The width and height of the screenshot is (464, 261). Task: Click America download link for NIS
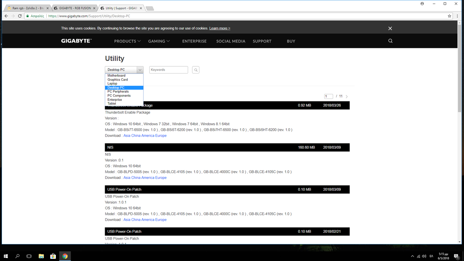[148, 178]
